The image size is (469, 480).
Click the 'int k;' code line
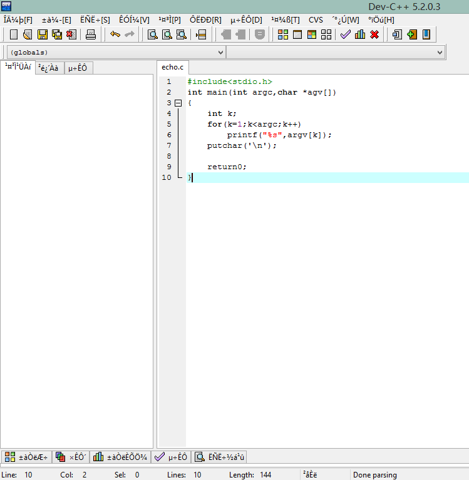pyautogui.click(x=222, y=113)
